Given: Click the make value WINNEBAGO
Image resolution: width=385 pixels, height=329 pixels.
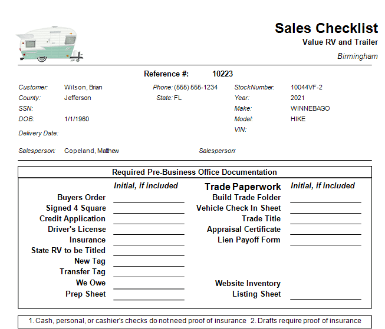Looking at the screenshot, I should [310, 108].
